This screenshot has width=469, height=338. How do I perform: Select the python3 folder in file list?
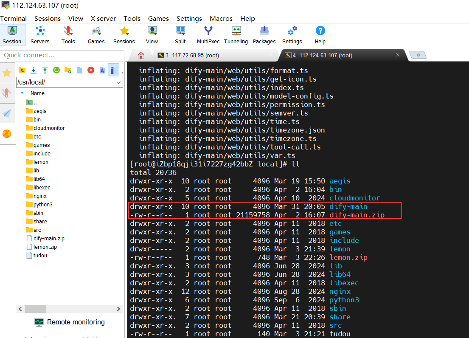pyautogui.click(x=39, y=205)
